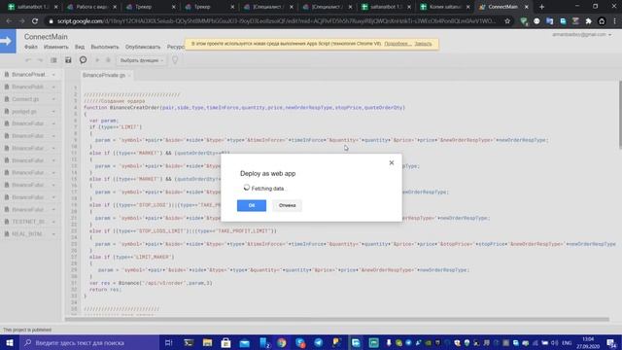The width and height of the screenshot is (622, 350).
Task: Open the dropdown arrow of postget.gs file
Action: pos(53,112)
